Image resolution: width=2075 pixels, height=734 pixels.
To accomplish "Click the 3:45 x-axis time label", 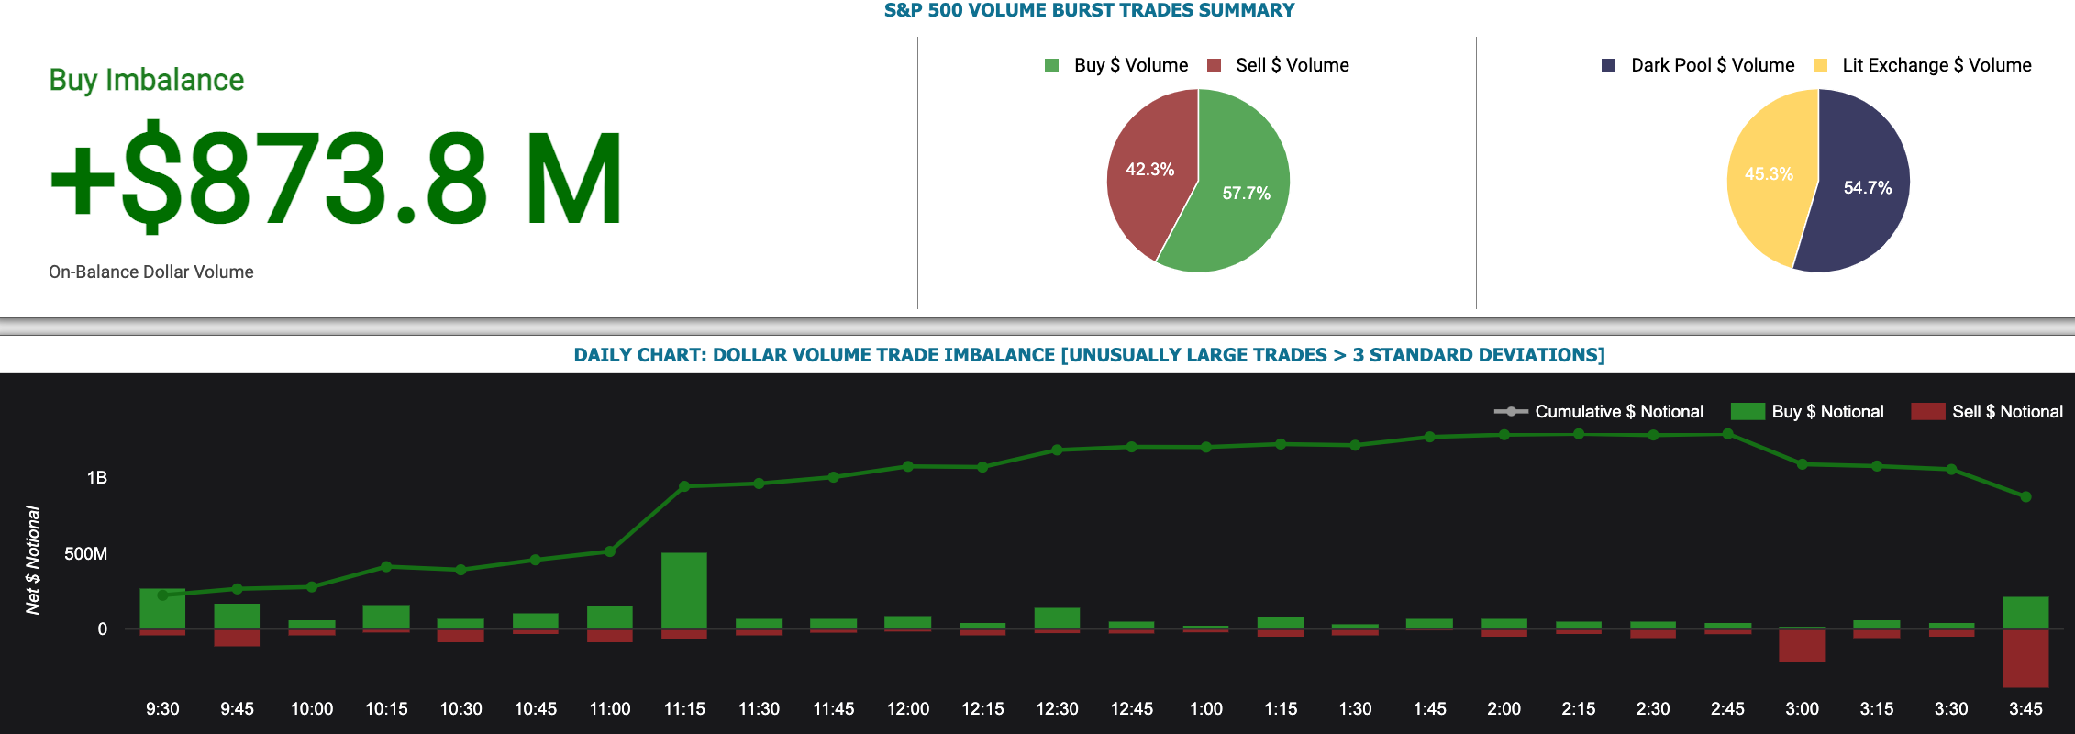I will click(2025, 708).
